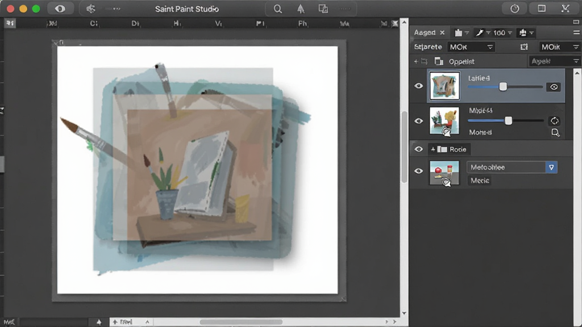Viewport: 582px width, 327px height.
Task: Click the Vi marker on the ruler bar
Action: pos(219,23)
